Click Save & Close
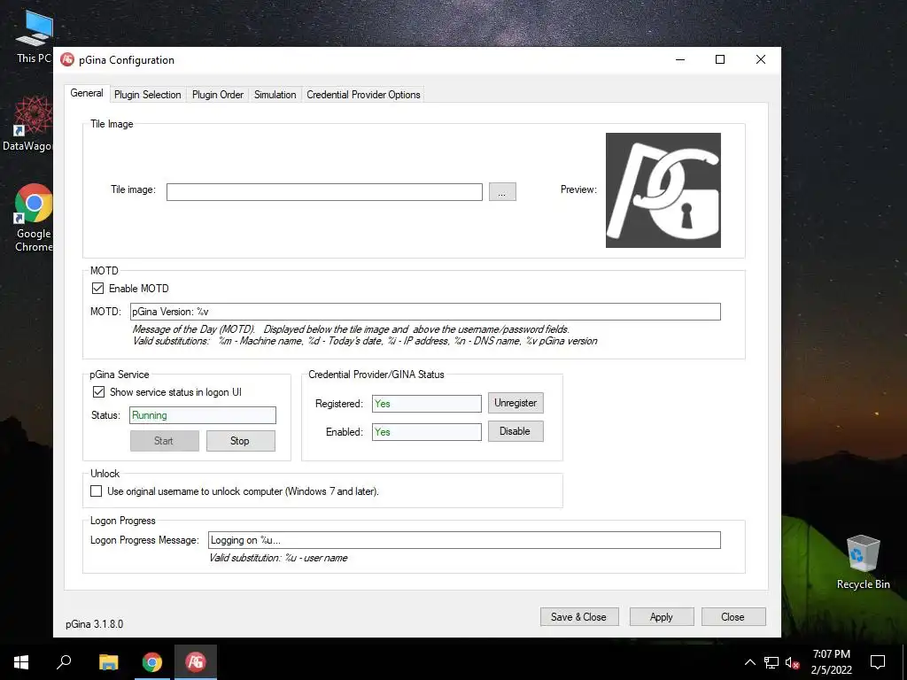The width and height of the screenshot is (907, 680). coord(579,617)
